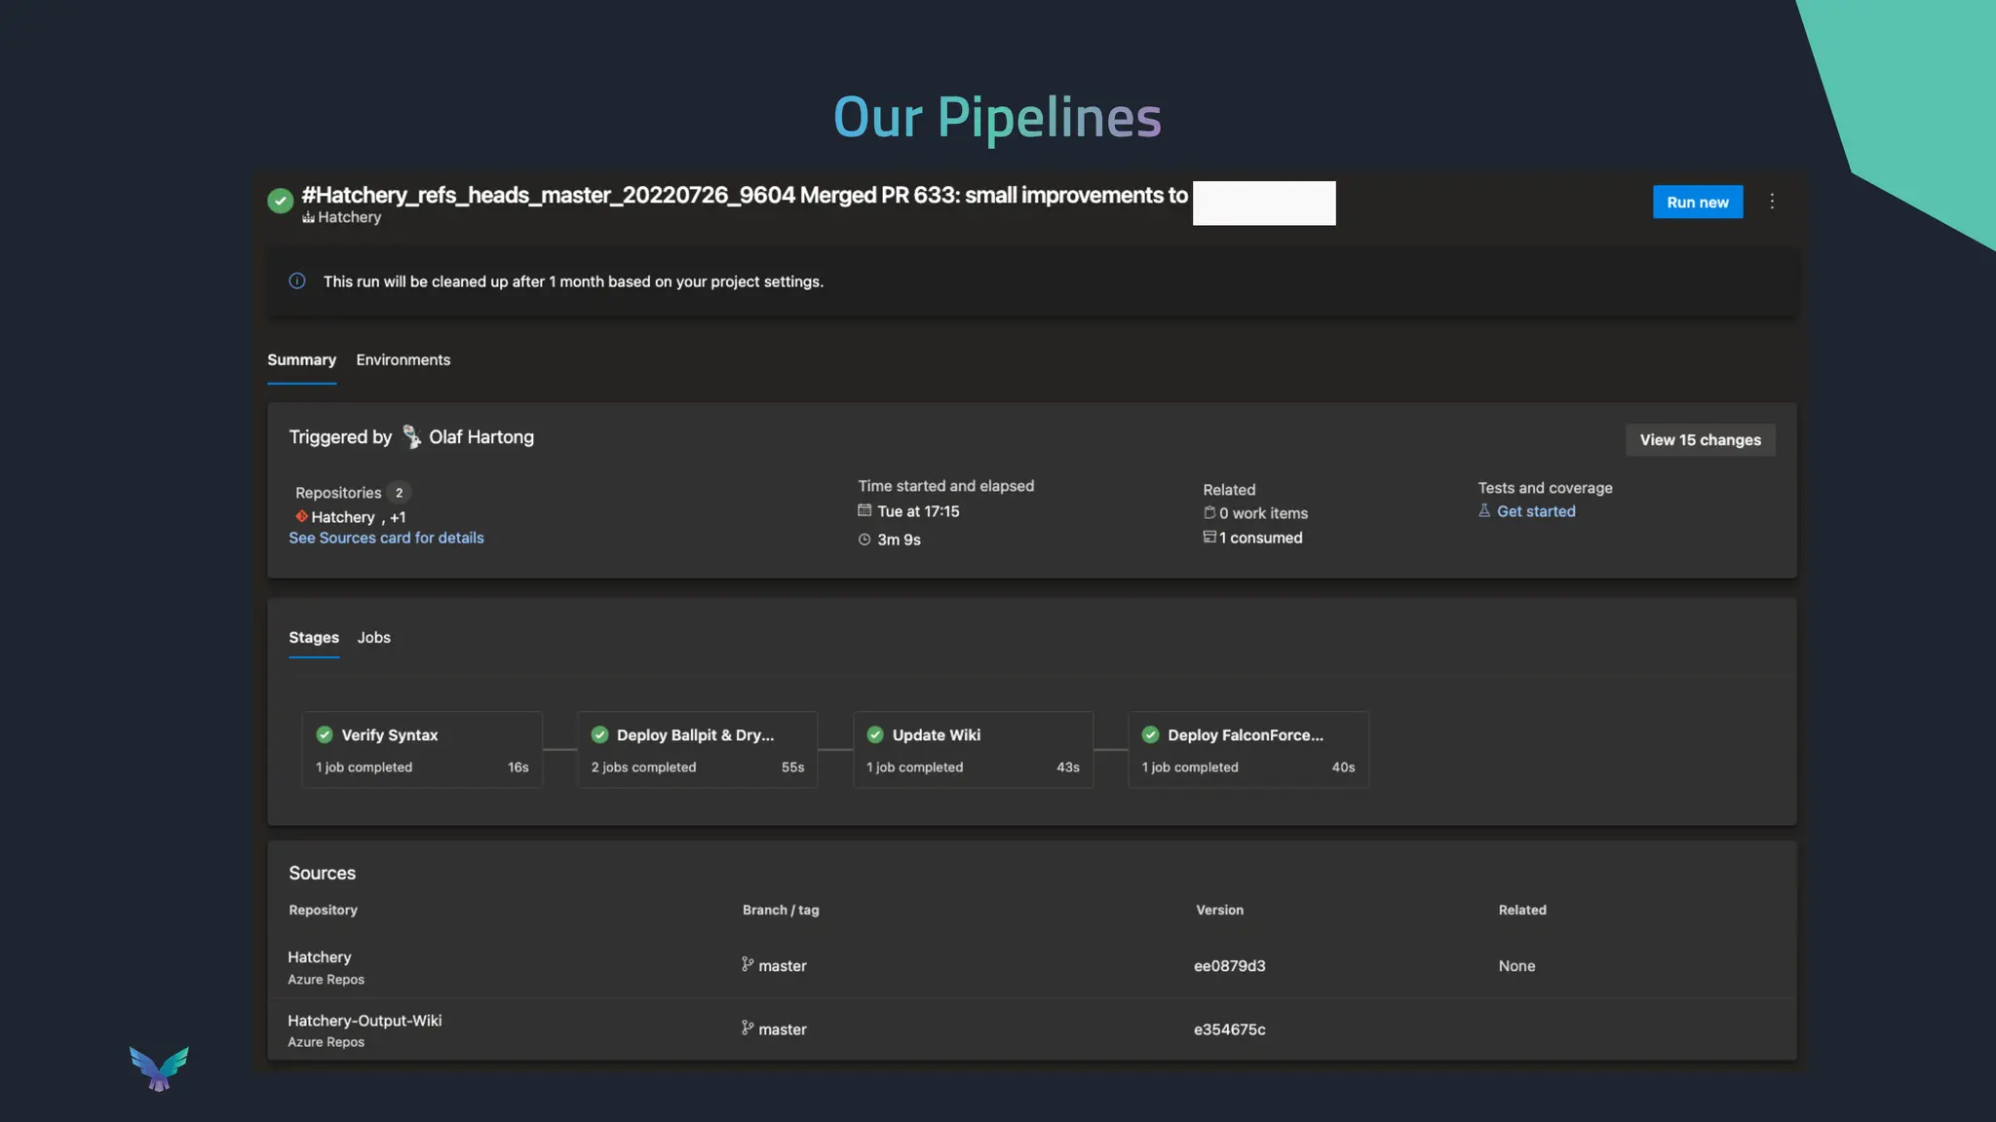Switch to the Environments tab

(x=403, y=360)
